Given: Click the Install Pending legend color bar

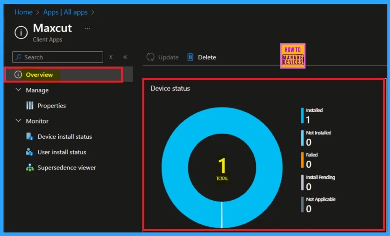Looking at the screenshot, I should point(302,182).
